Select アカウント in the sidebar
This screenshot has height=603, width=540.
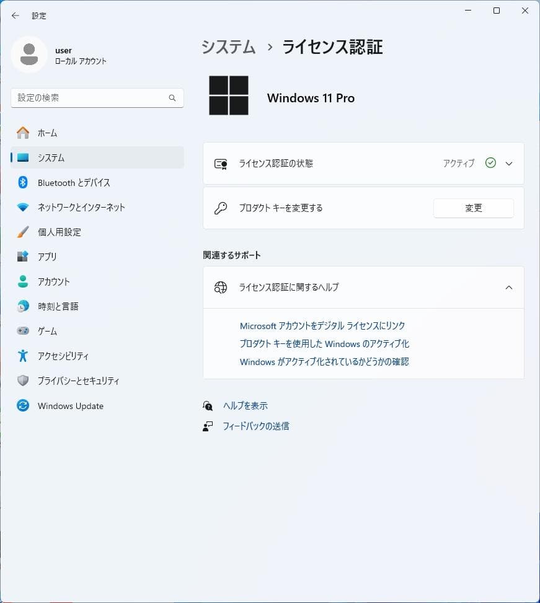click(x=55, y=281)
